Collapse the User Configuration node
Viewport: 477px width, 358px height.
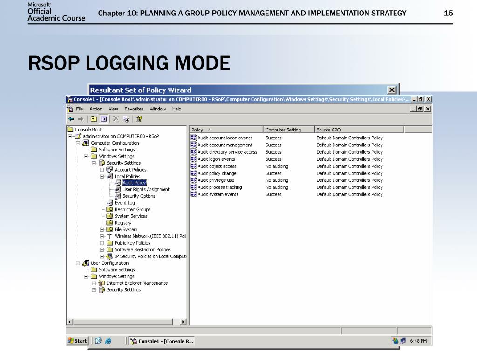(78, 263)
